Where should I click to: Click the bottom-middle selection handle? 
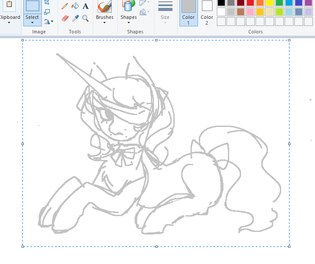tap(156, 246)
